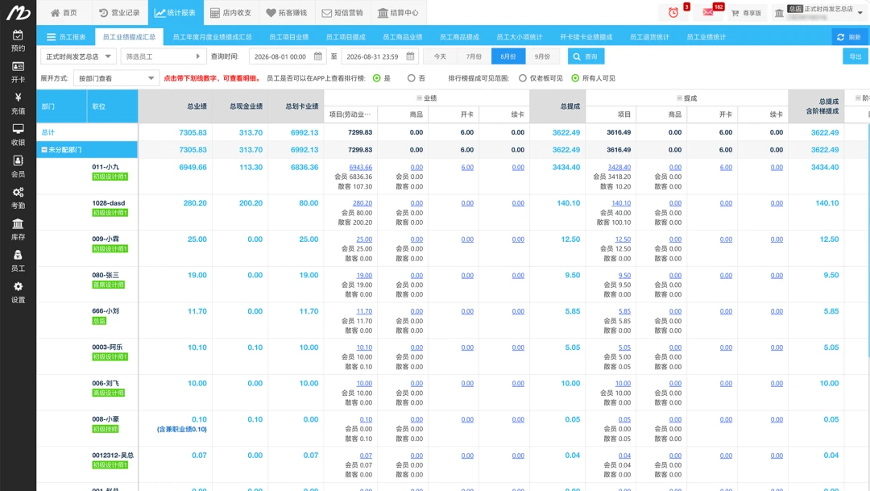Open the 结算中心 menu
870x491 pixels.
coord(399,12)
